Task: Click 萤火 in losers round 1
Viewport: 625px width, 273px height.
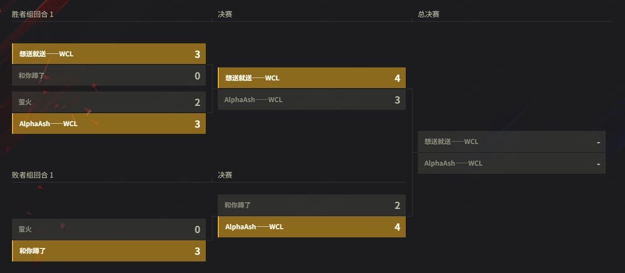Action: [x=109, y=229]
